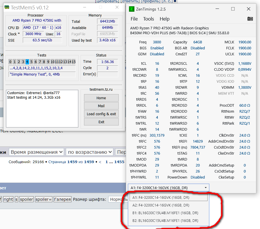The width and height of the screenshot is (260, 229).
Task: Click the Страница 1459 из 1459 link
Action: tap(71, 162)
